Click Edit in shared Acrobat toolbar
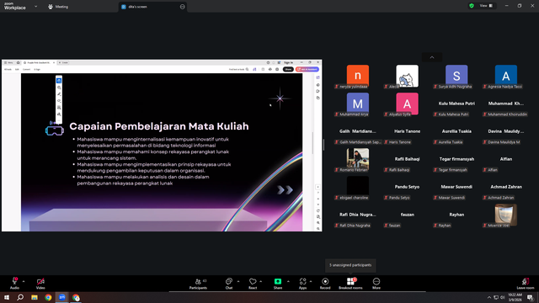 click(x=17, y=69)
